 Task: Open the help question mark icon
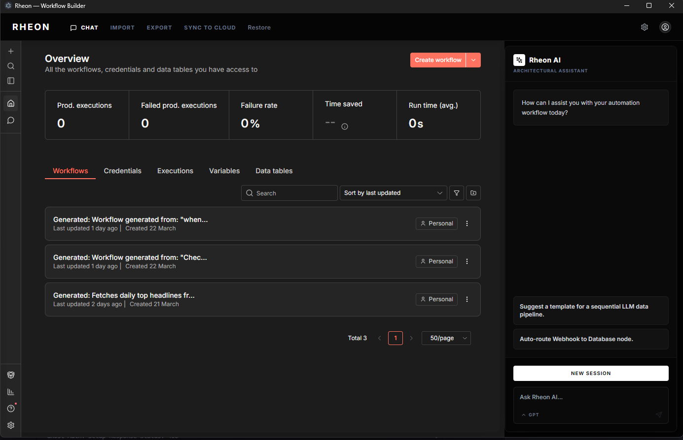(11, 409)
